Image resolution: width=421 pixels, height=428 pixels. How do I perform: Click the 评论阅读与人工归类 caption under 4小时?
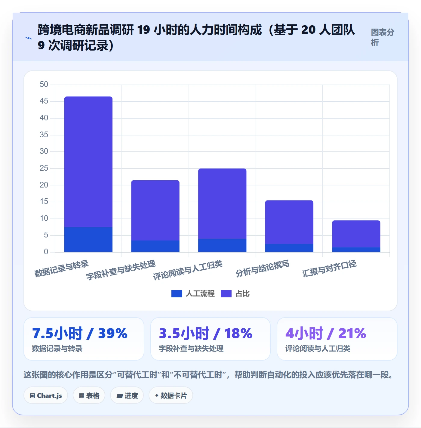[318, 349]
